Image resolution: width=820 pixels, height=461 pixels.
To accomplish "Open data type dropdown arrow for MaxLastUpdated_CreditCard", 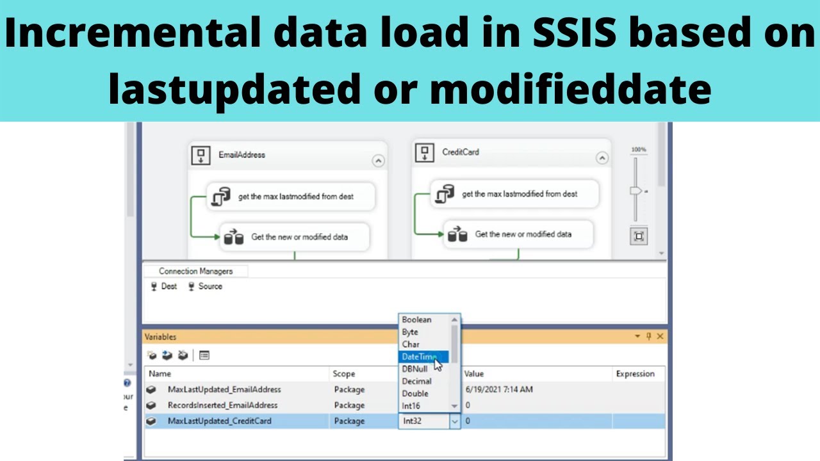I will click(x=455, y=421).
